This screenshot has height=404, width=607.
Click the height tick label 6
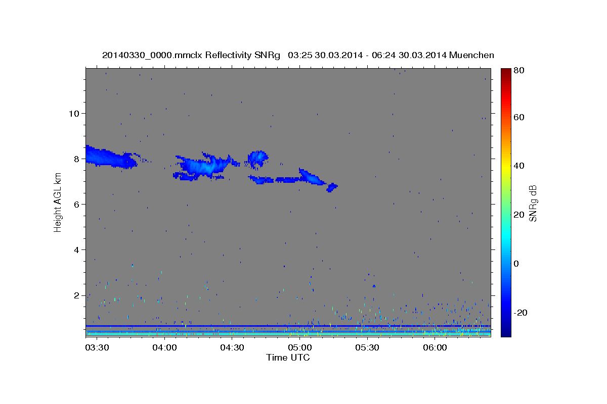coord(76,204)
